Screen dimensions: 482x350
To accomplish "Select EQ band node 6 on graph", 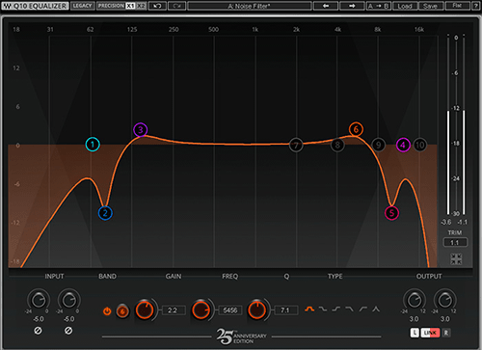I will tap(356, 129).
